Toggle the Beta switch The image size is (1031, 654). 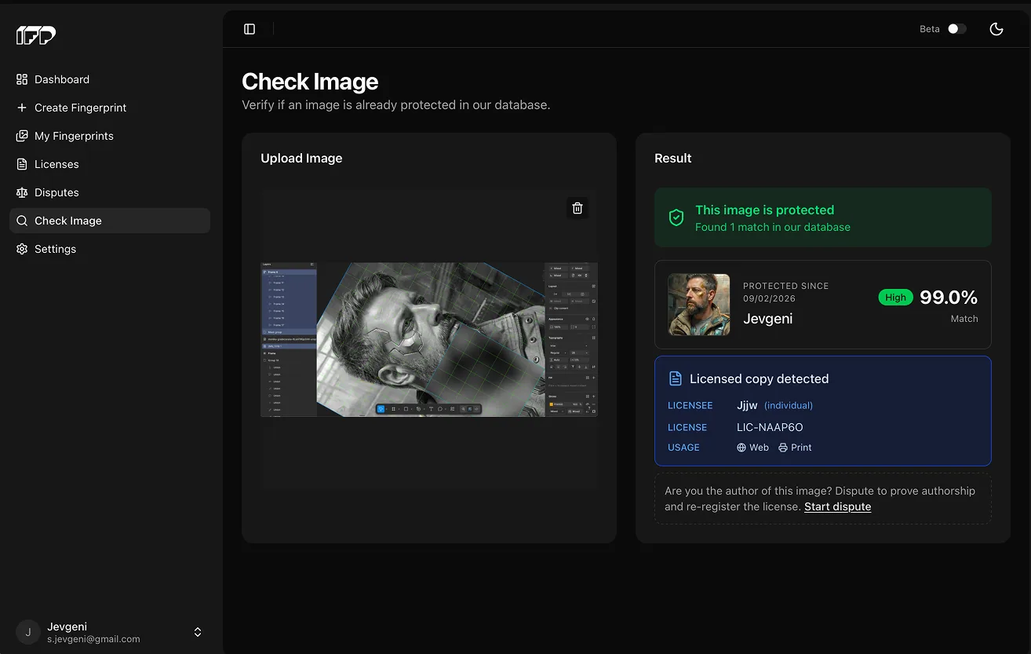(956, 29)
